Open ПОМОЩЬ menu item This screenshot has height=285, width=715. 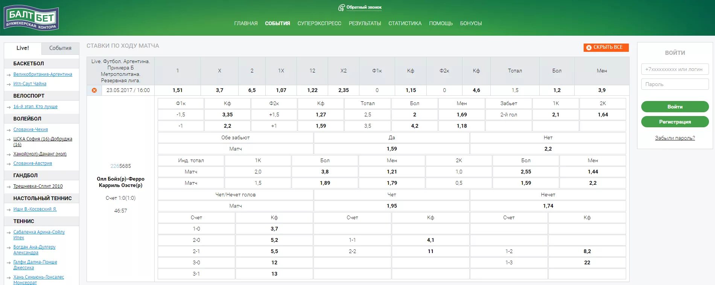(441, 23)
